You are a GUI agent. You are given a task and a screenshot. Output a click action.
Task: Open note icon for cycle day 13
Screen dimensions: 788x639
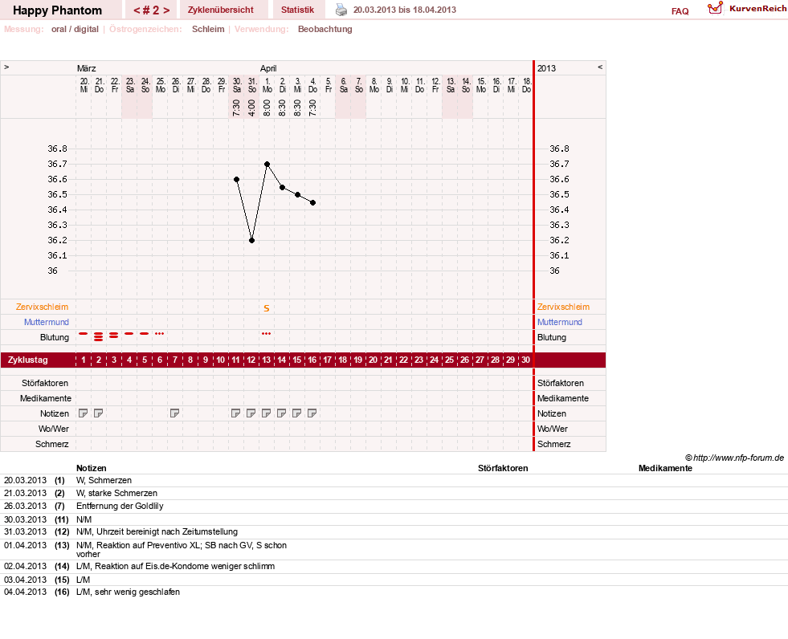pyautogui.click(x=267, y=413)
